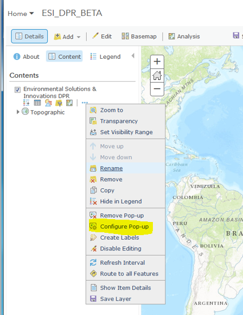Open the Perform Analysis icon under the layer
The height and width of the screenshot is (315, 243).
(69, 103)
